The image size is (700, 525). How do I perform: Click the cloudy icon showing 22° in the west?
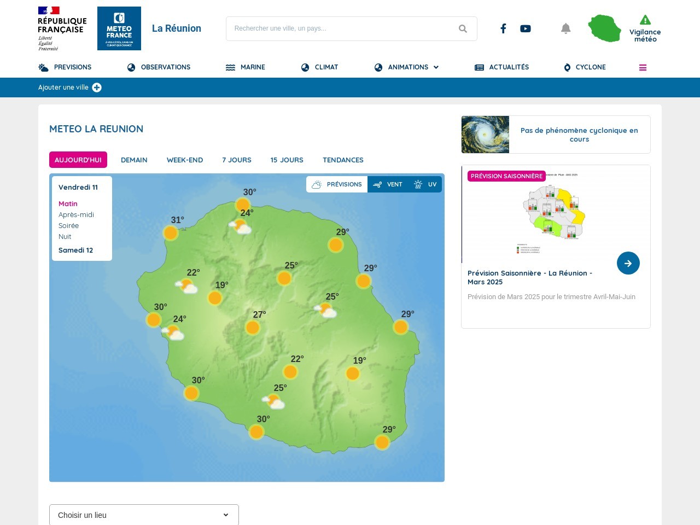[x=186, y=286]
